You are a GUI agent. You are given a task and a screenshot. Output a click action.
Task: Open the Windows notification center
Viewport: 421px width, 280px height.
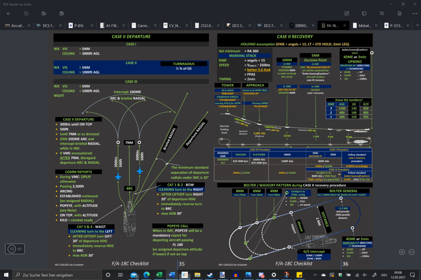(413, 275)
